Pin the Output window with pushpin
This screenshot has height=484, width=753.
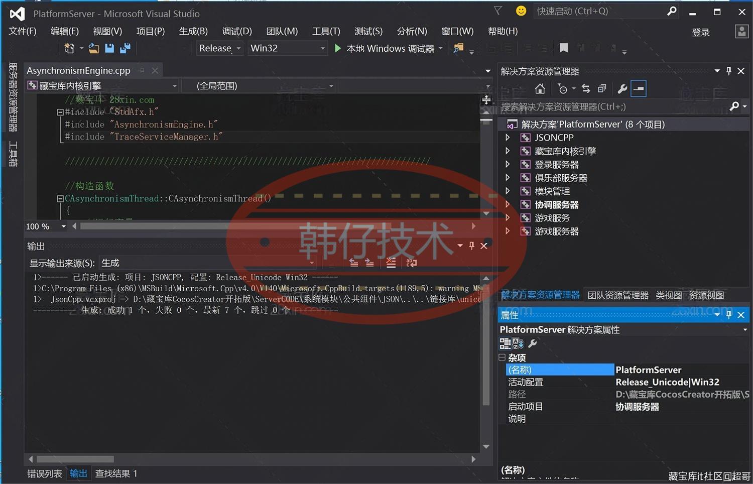point(471,246)
